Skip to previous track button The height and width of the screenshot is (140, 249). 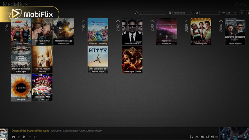pos(13,137)
